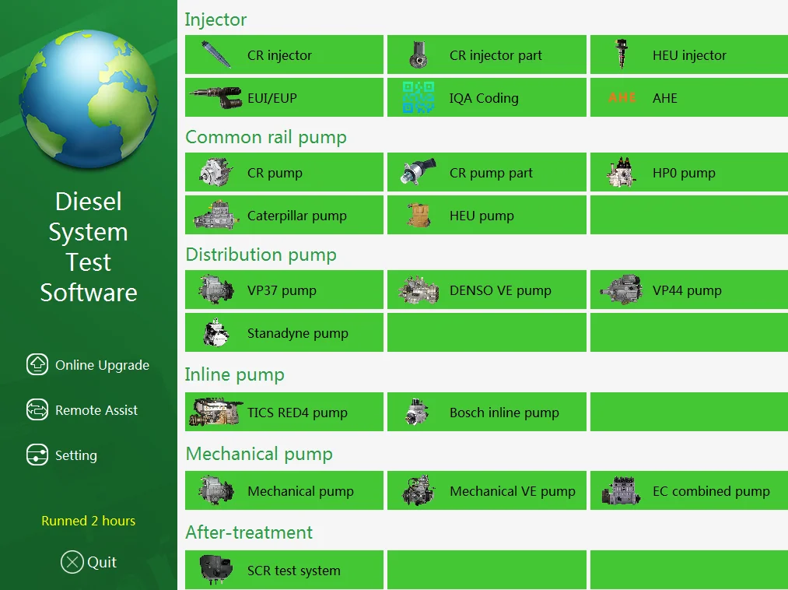Click the orange AHE icon

622,97
